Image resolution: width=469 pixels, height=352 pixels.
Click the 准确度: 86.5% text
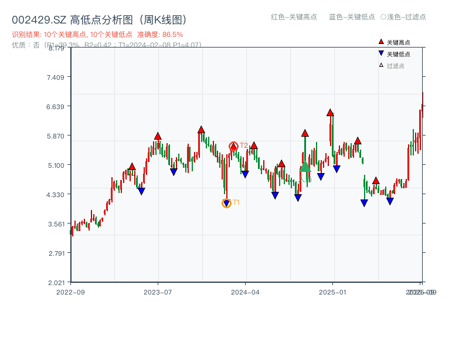[x=160, y=35]
